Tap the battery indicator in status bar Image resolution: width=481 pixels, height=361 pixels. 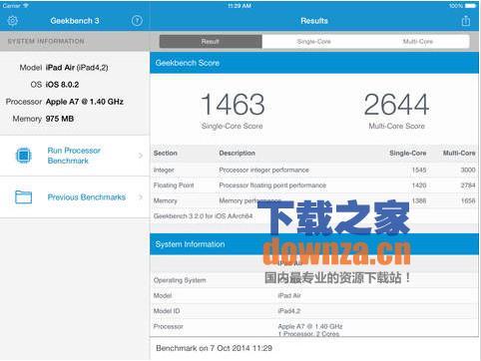point(470,6)
